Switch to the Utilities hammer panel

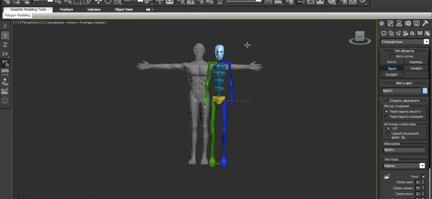tap(426, 23)
